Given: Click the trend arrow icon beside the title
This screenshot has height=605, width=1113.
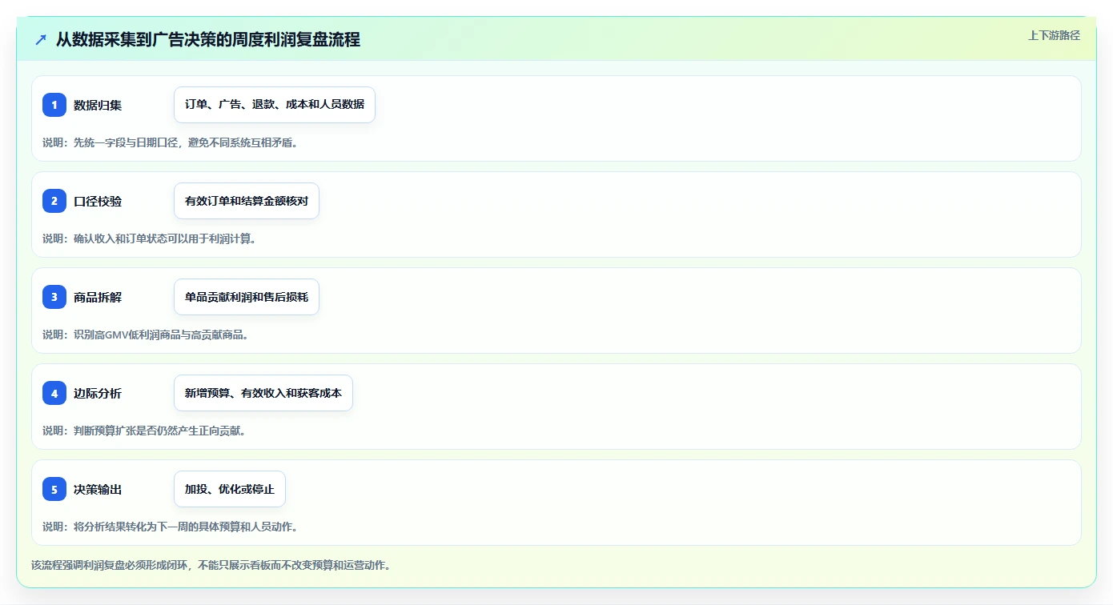Looking at the screenshot, I should pos(41,39).
